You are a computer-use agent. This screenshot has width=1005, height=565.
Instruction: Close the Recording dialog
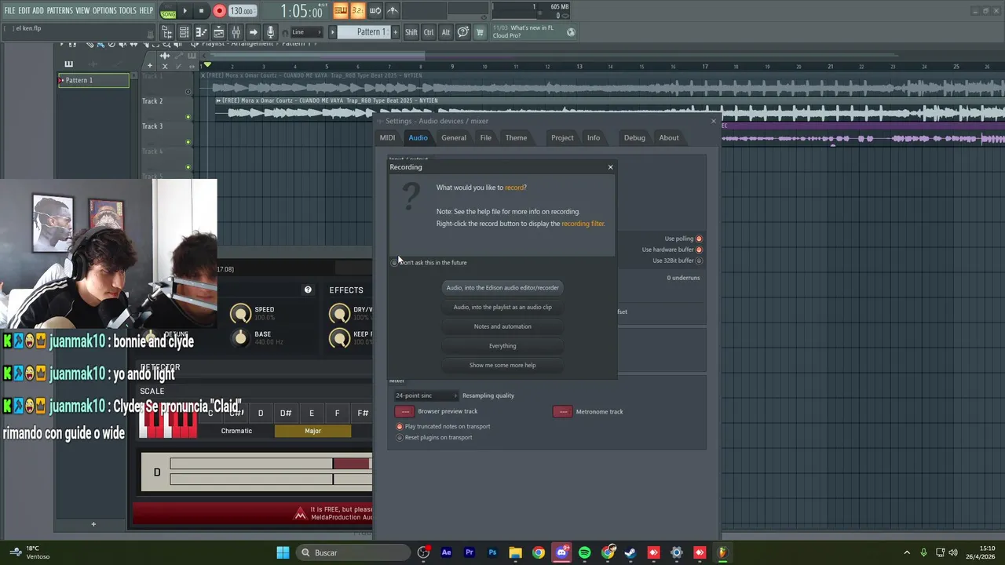[610, 167]
